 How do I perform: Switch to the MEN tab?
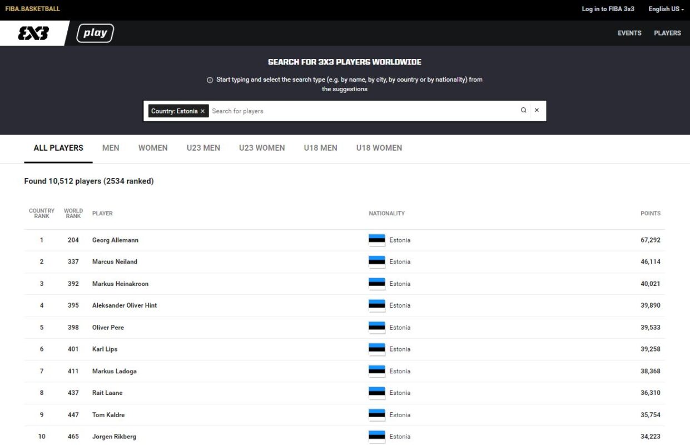pyautogui.click(x=111, y=148)
